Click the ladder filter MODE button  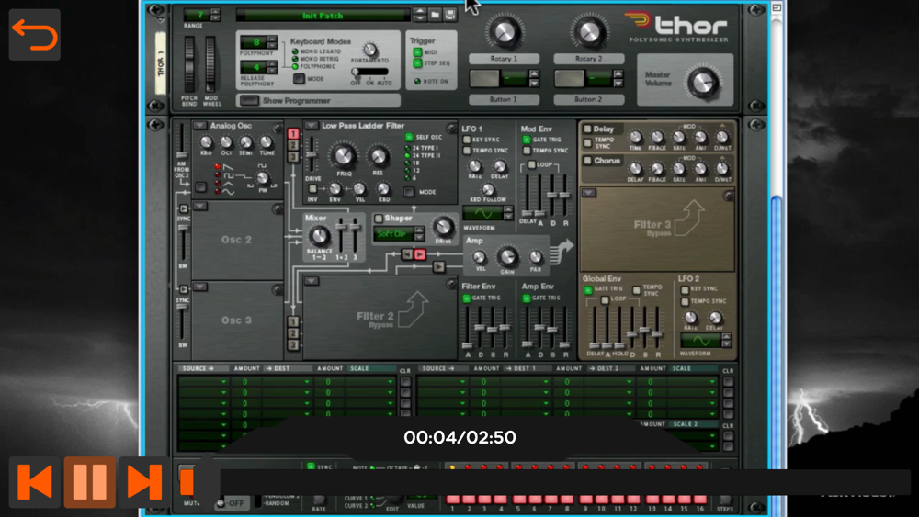coord(409,192)
